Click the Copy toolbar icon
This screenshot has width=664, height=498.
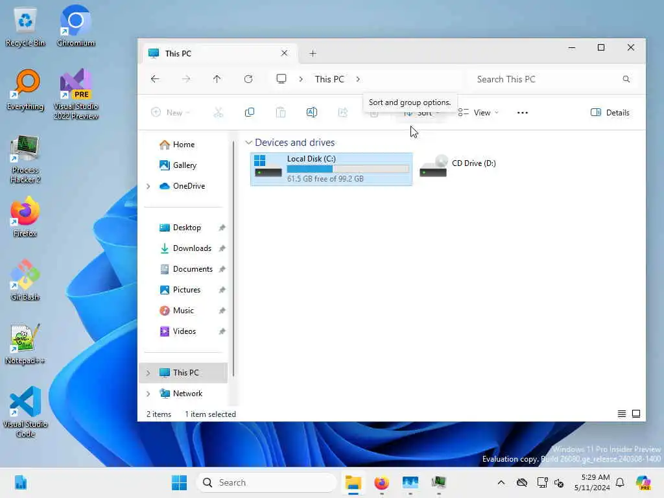(250, 112)
